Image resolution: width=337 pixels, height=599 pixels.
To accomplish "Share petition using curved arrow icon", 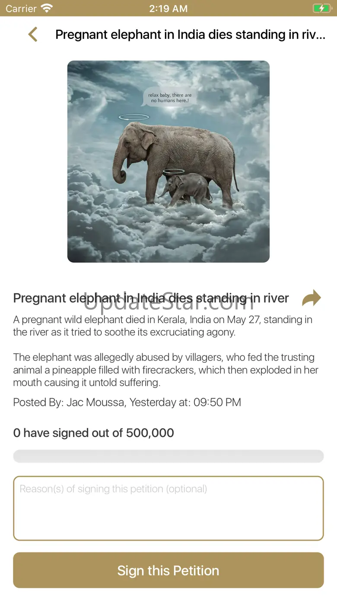I will click(x=312, y=298).
